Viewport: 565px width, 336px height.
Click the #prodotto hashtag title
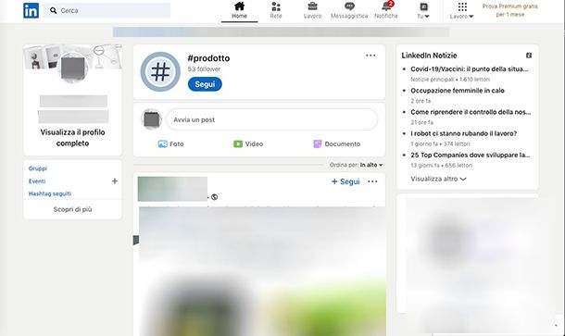(208, 58)
